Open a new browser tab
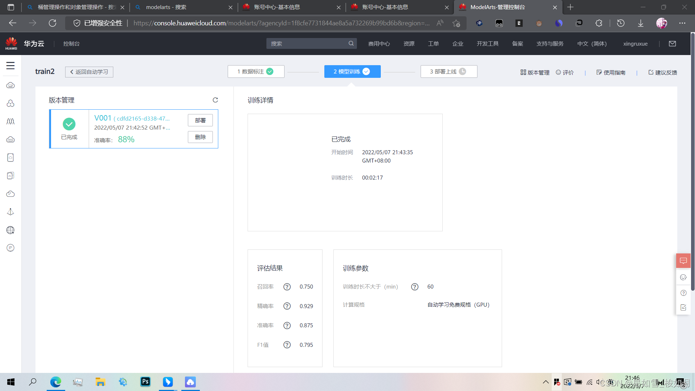 tap(570, 7)
